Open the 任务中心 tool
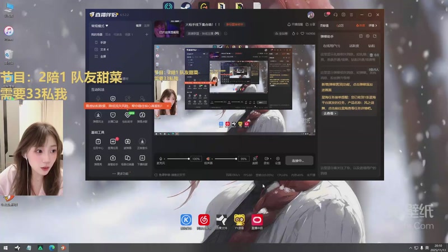This screenshot has height=252, width=448. tap(98, 144)
